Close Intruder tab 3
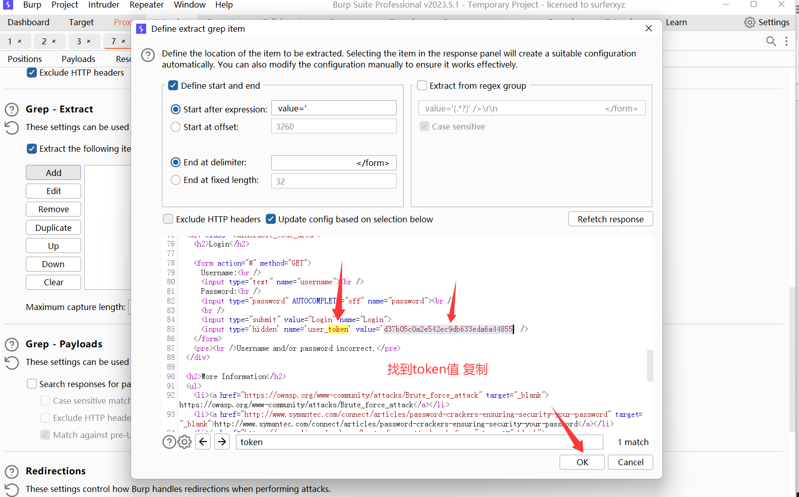This screenshot has width=799, height=497. (89, 41)
